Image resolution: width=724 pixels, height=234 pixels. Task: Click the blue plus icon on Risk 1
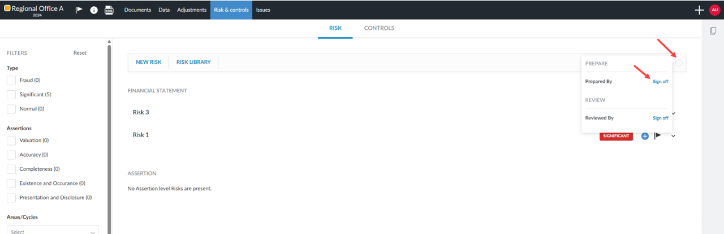click(645, 136)
